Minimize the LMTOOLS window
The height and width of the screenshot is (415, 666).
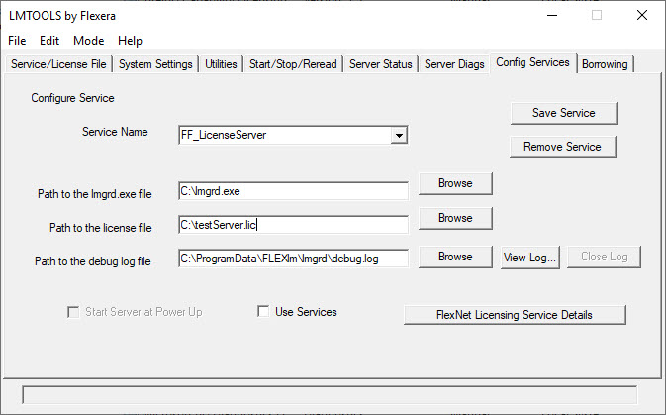[x=552, y=15]
